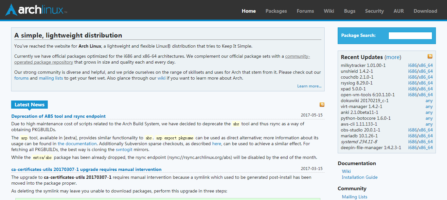Open open-vm-tools x86_64 link
This screenshot has width=447, height=200.
pos(425,95)
